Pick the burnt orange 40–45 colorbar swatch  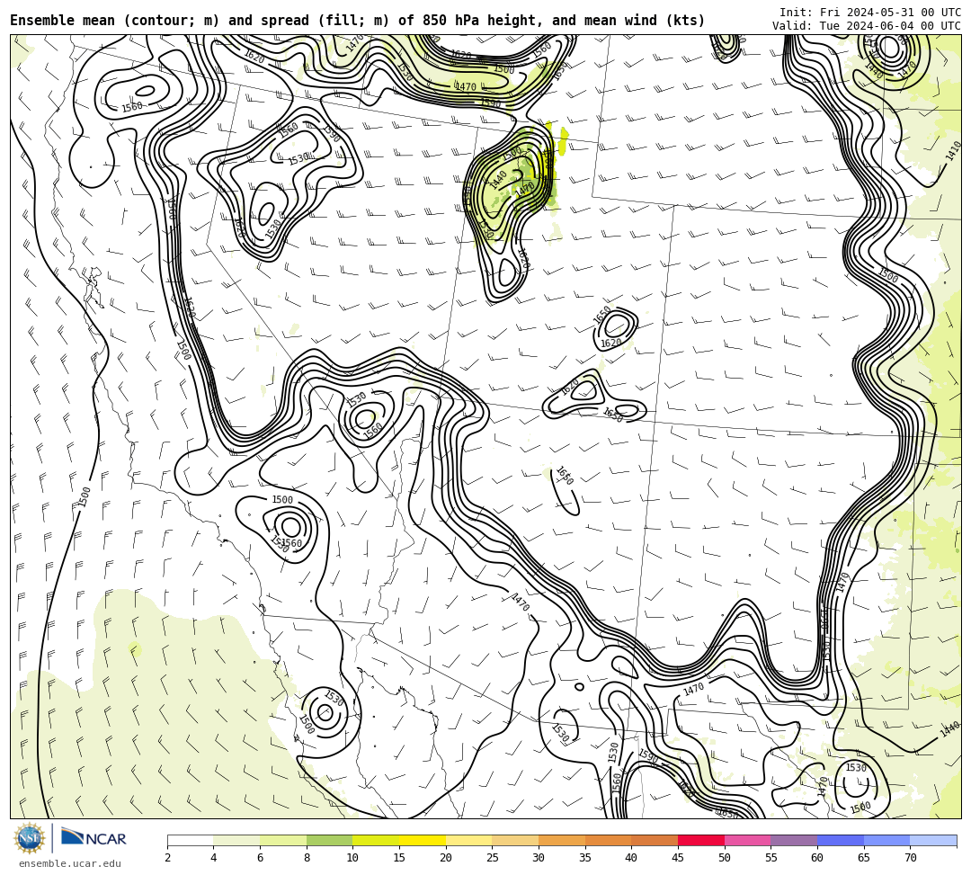(655, 840)
